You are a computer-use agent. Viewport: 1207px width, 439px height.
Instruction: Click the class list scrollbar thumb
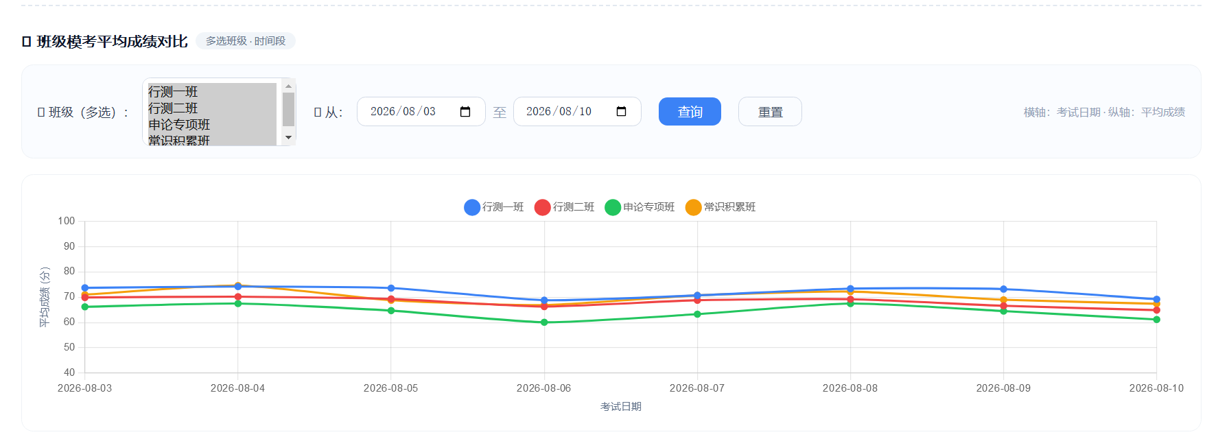point(288,109)
